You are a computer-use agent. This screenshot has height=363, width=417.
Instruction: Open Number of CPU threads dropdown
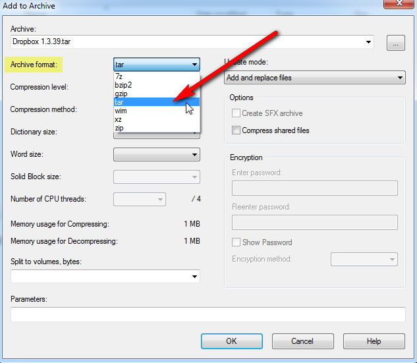(x=140, y=199)
